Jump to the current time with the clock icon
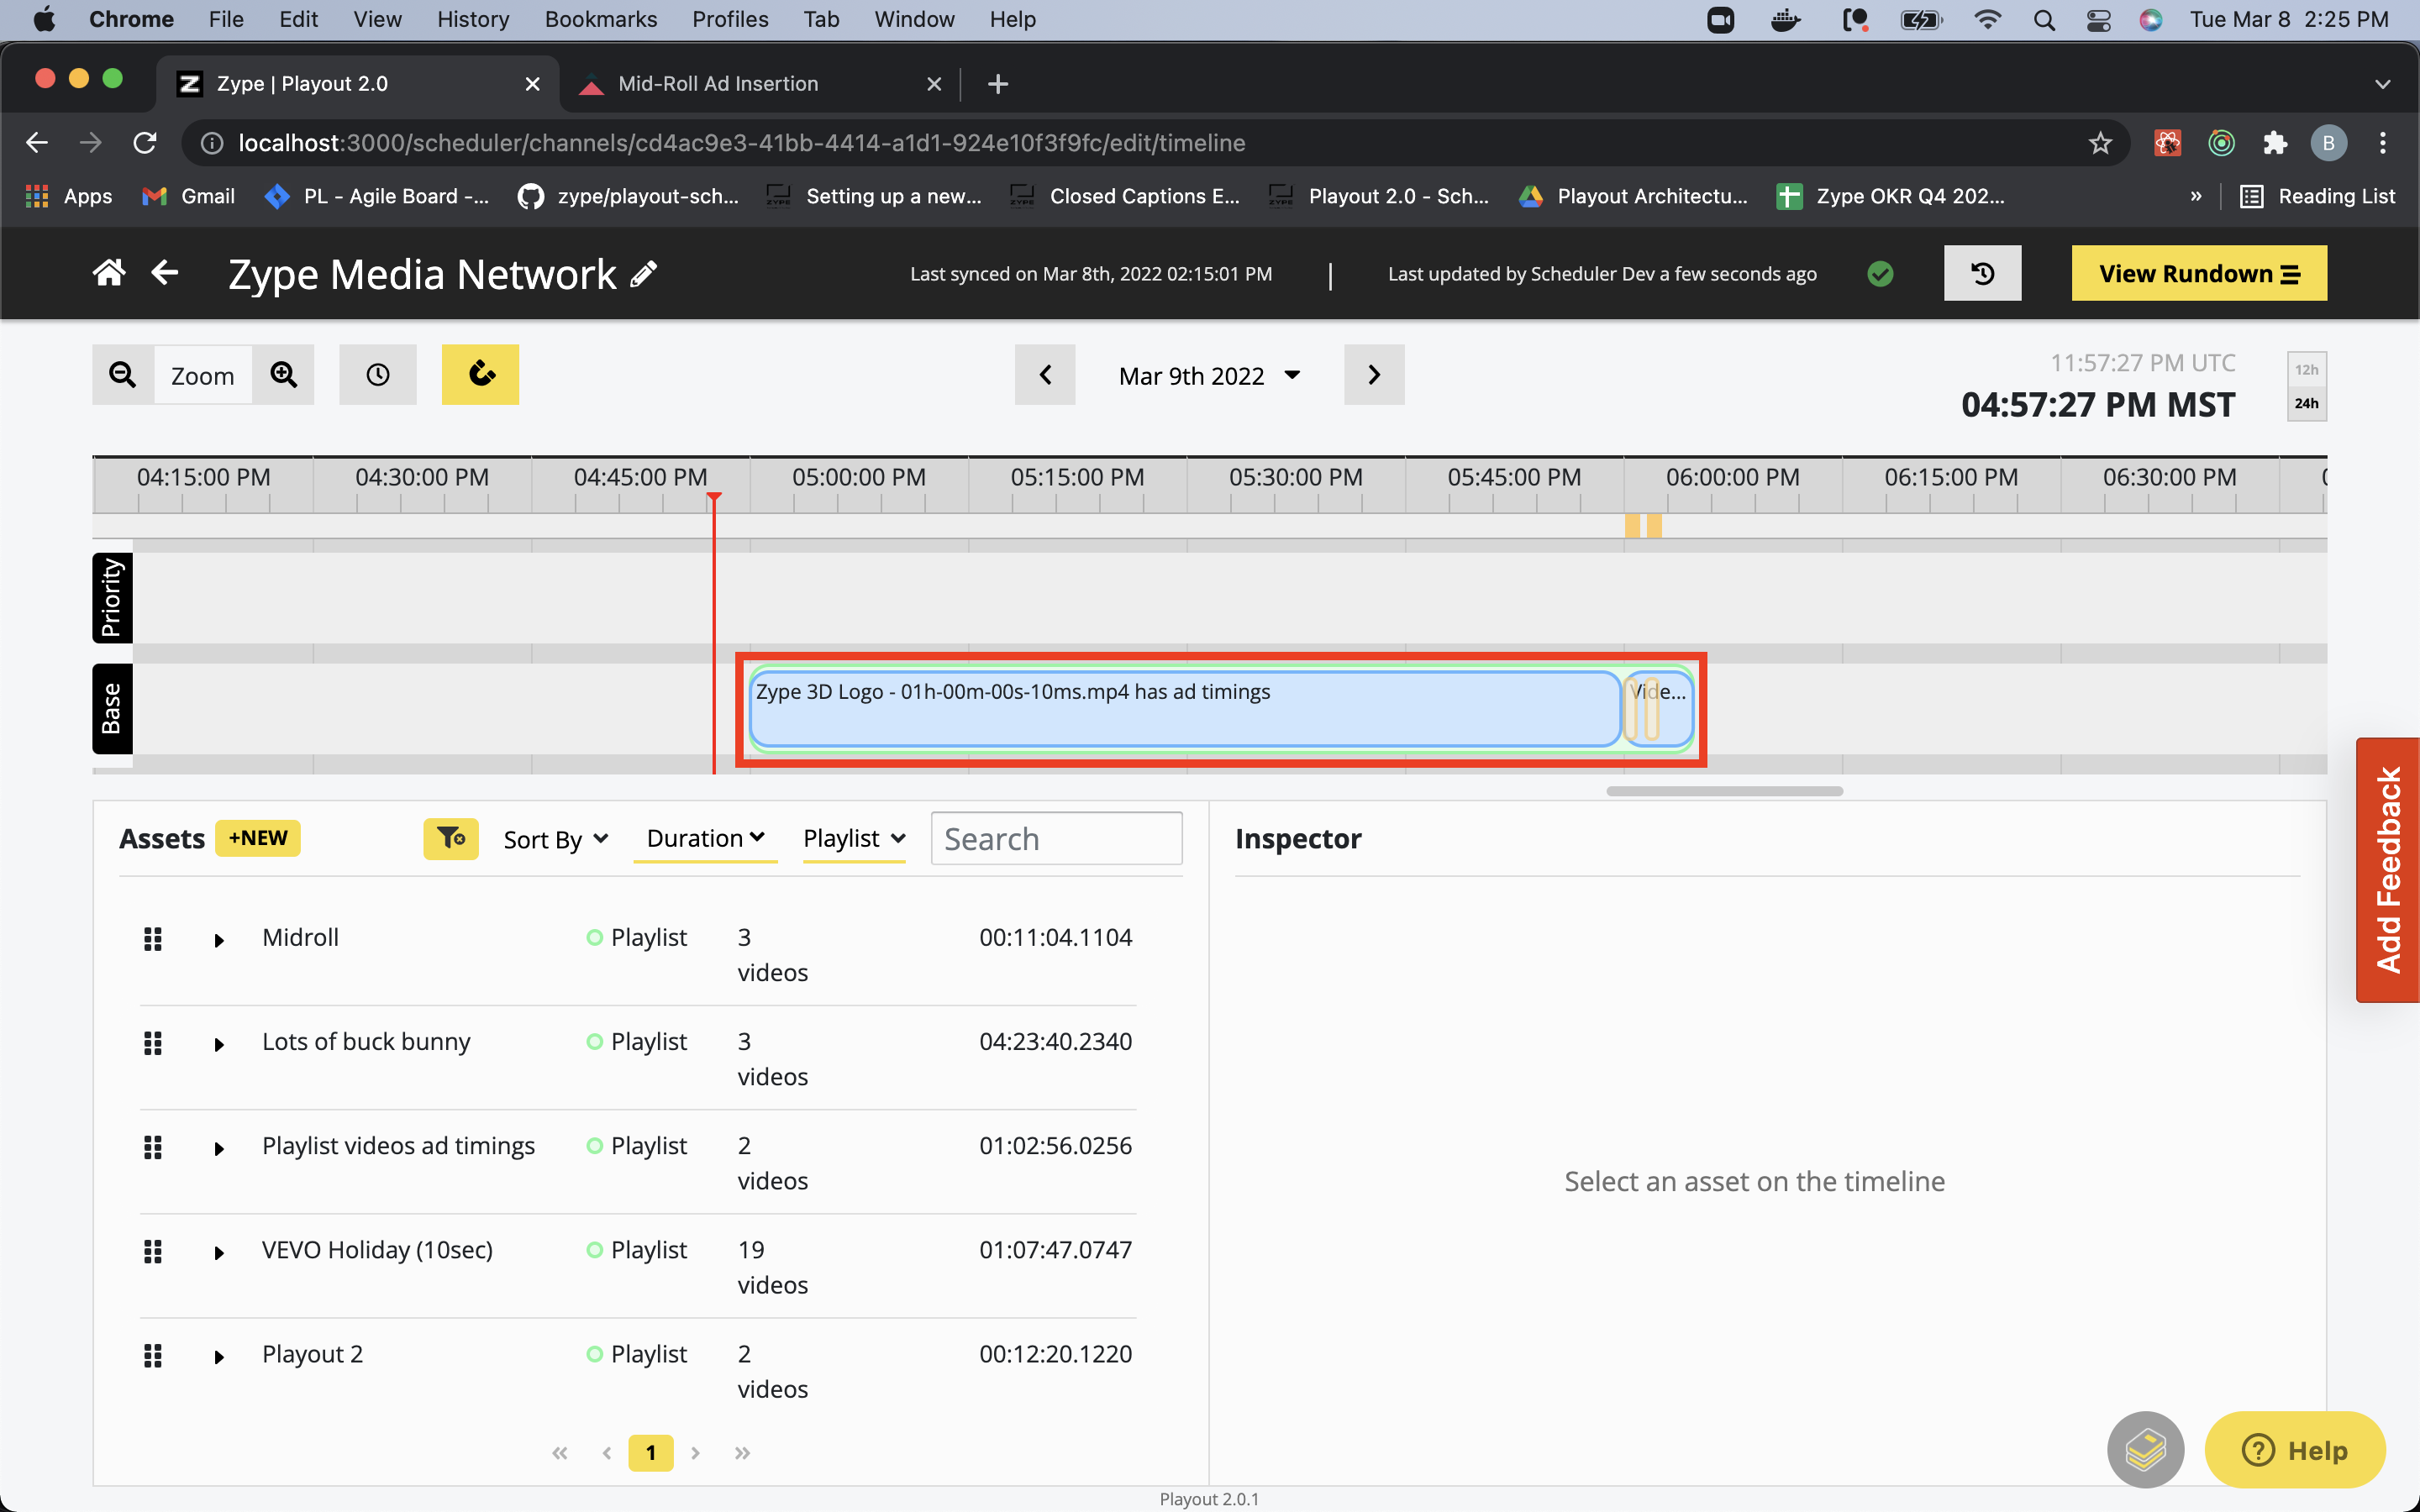Image resolution: width=2420 pixels, height=1512 pixels. pyautogui.click(x=378, y=375)
